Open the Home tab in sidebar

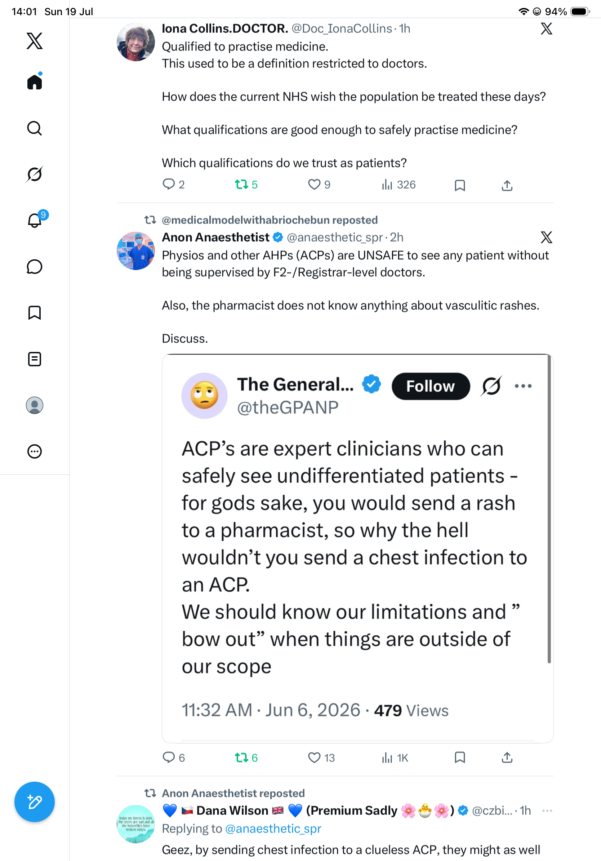[35, 81]
